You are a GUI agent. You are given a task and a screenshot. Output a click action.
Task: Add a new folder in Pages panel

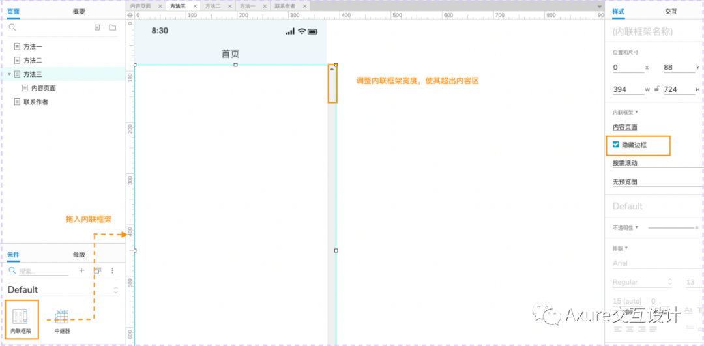112,27
